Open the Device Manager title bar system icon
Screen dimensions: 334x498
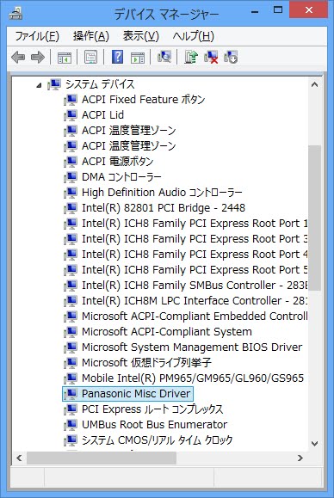(x=15, y=13)
